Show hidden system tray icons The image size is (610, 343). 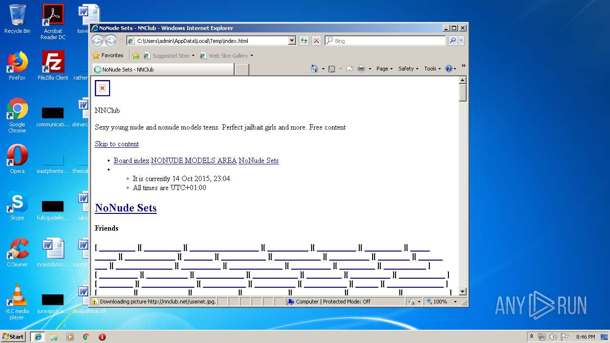tap(532, 336)
